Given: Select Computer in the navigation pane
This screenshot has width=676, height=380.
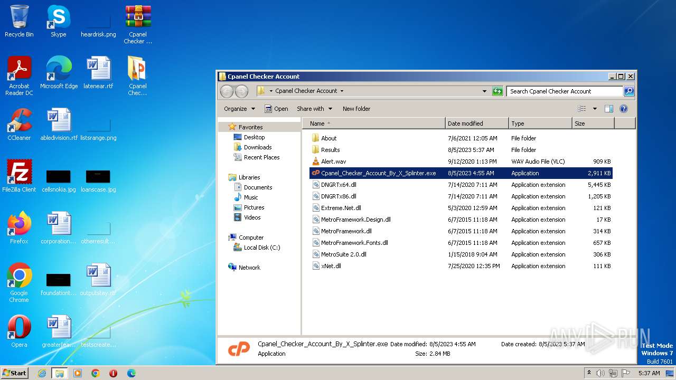Looking at the screenshot, I should pyautogui.click(x=246, y=237).
